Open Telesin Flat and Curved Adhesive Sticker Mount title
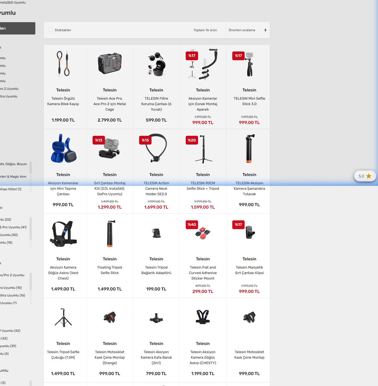This screenshot has height=386, width=378. click(x=203, y=273)
